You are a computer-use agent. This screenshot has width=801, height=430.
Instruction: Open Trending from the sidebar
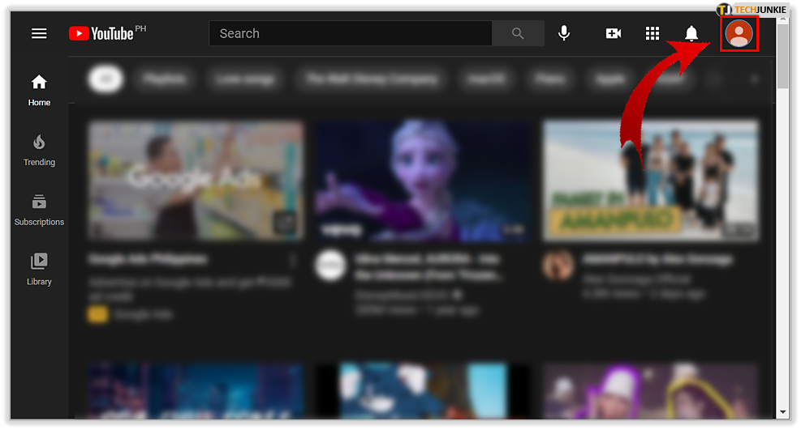(x=39, y=151)
